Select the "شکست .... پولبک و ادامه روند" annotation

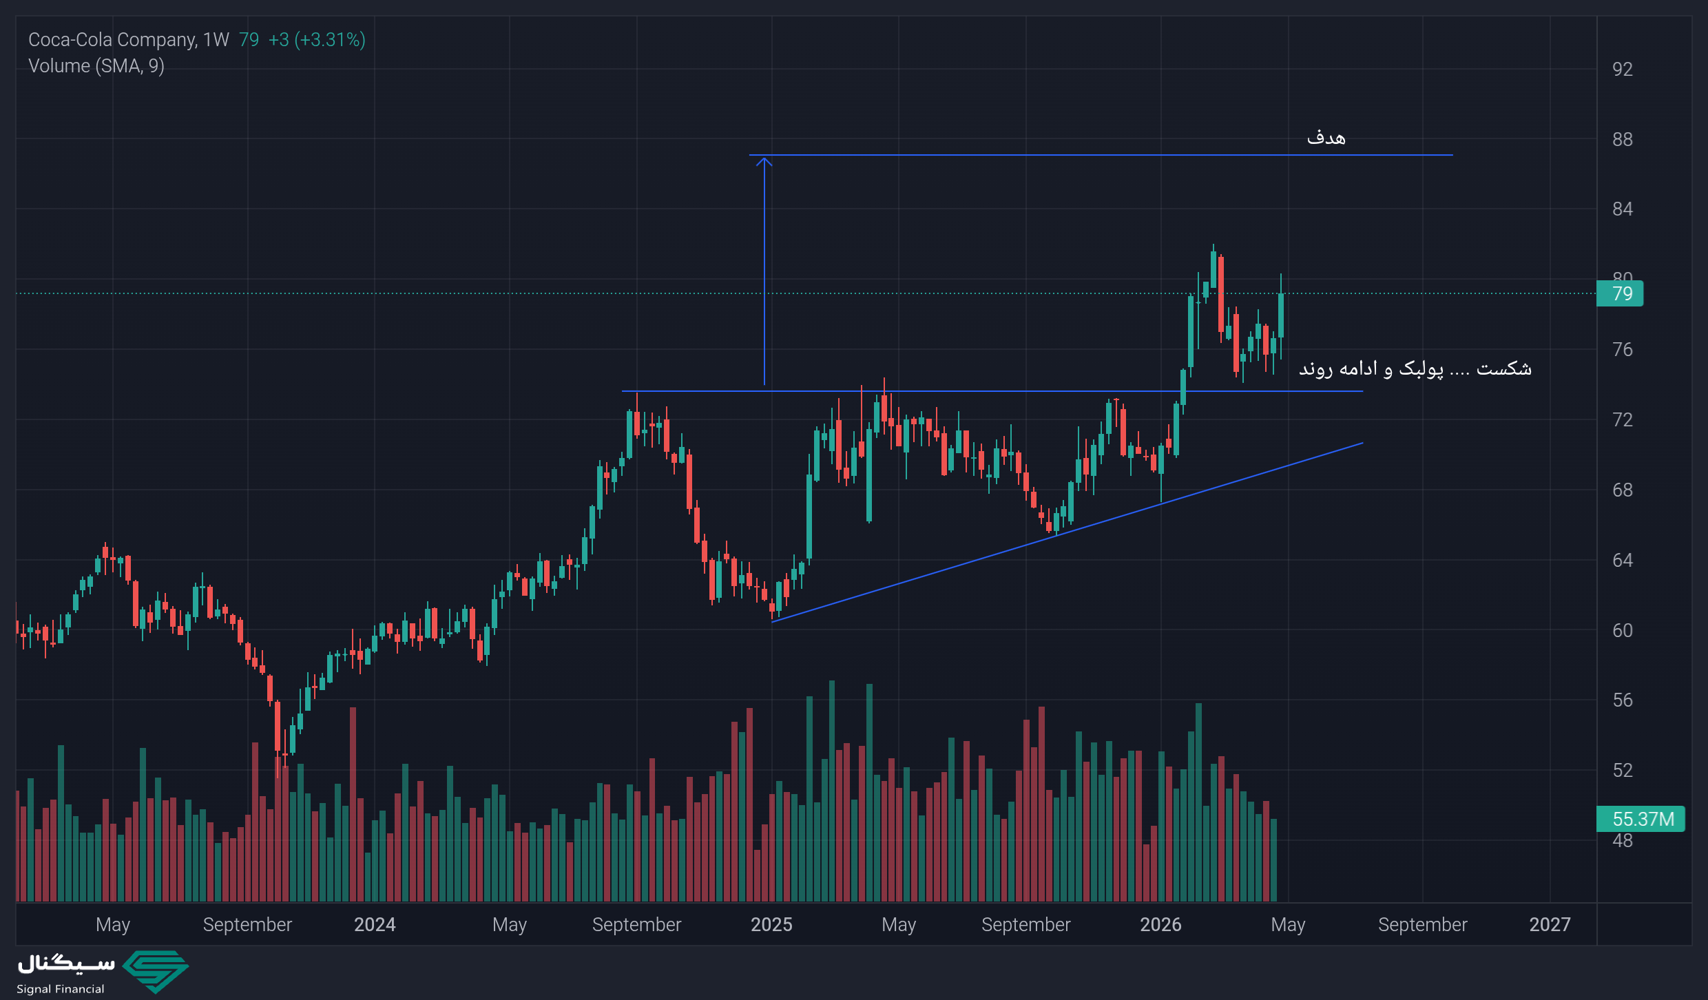pyautogui.click(x=1415, y=369)
